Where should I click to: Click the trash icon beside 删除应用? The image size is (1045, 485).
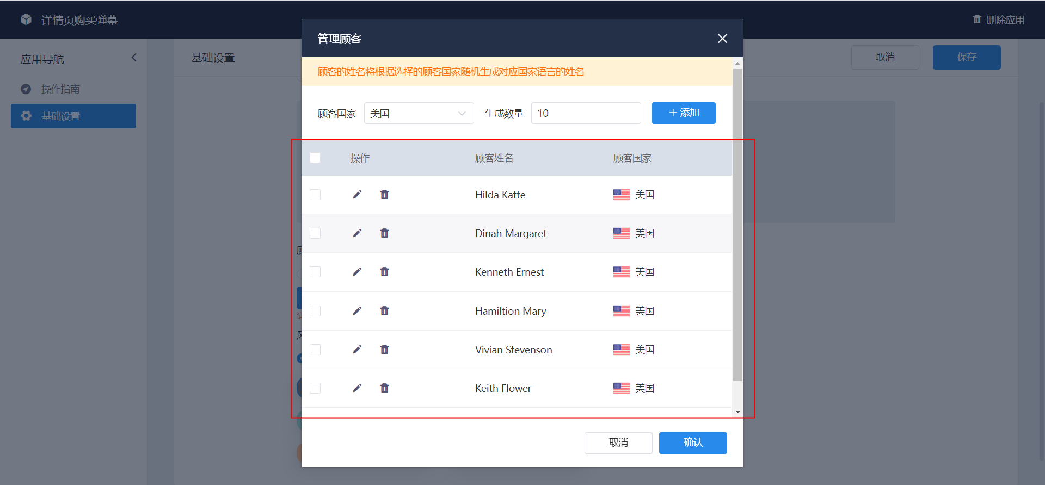tap(977, 20)
